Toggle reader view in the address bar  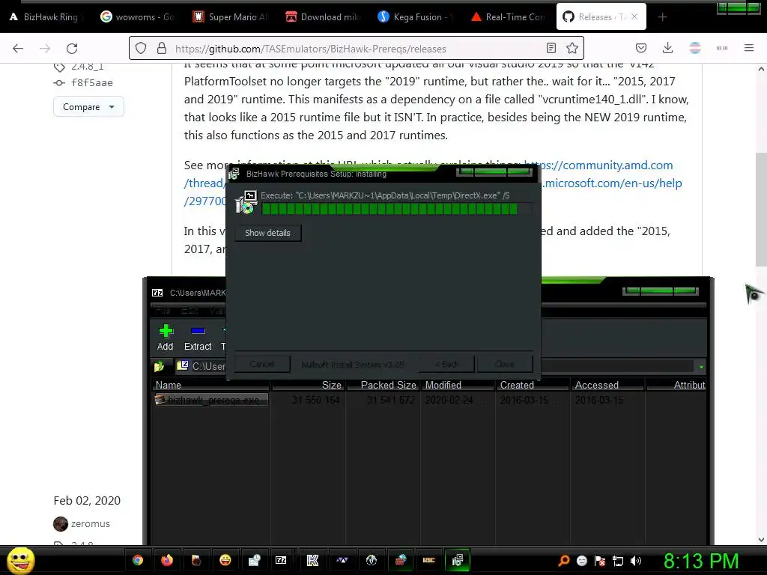[551, 48]
